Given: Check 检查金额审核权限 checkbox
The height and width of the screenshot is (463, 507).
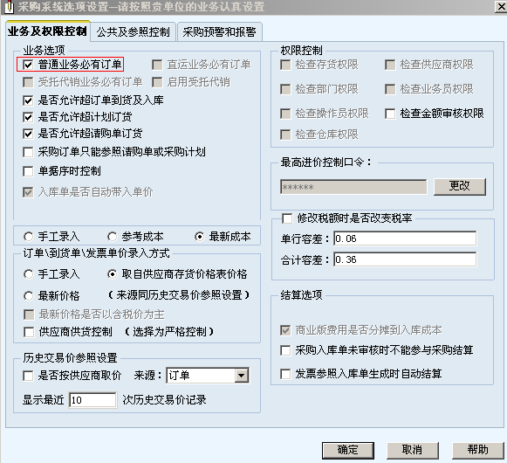Looking at the screenshot, I should click(x=390, y=114).
